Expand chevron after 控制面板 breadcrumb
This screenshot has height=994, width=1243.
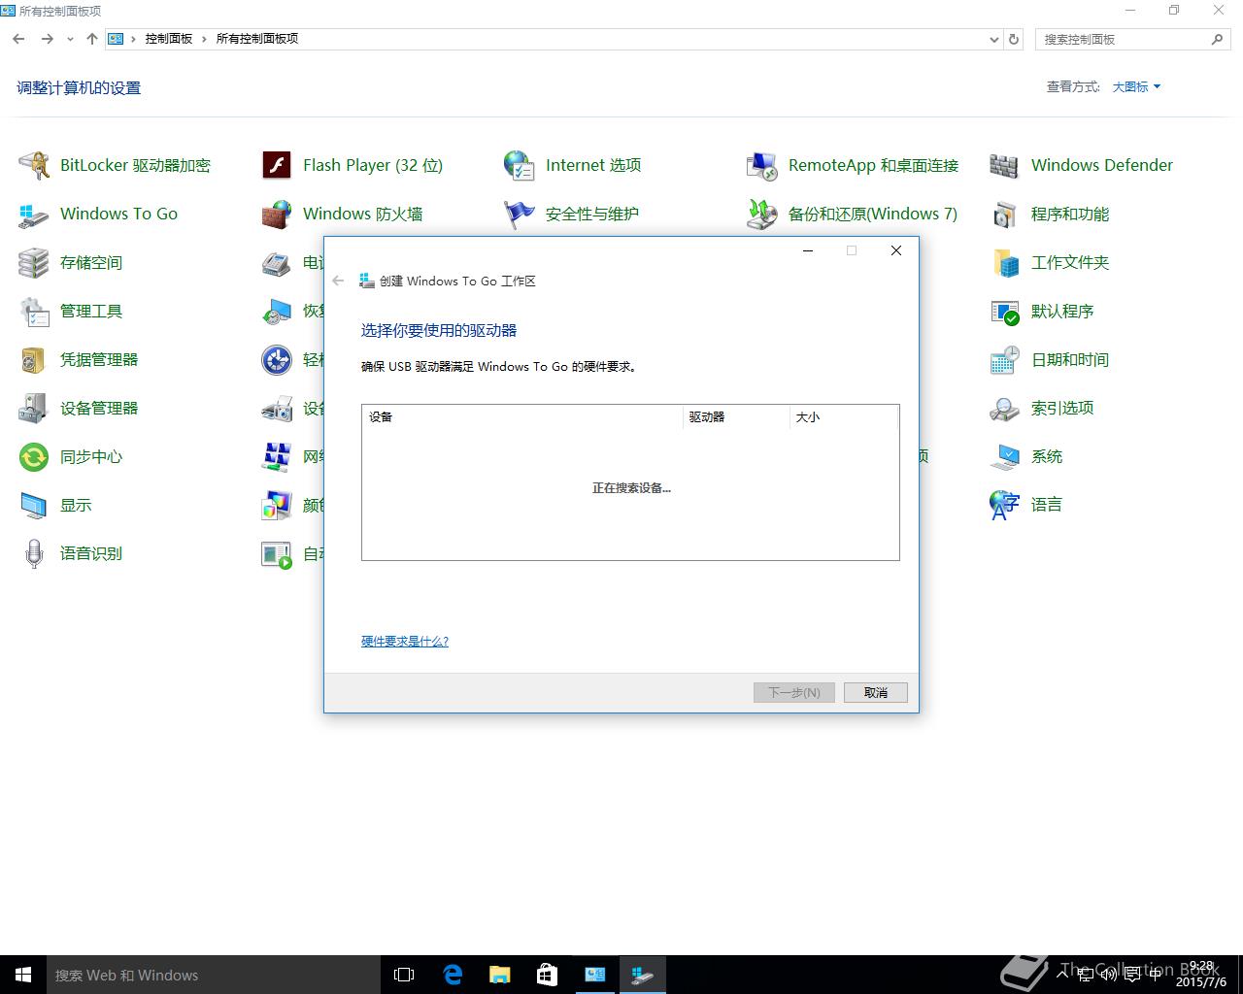(x=204, y=39)
